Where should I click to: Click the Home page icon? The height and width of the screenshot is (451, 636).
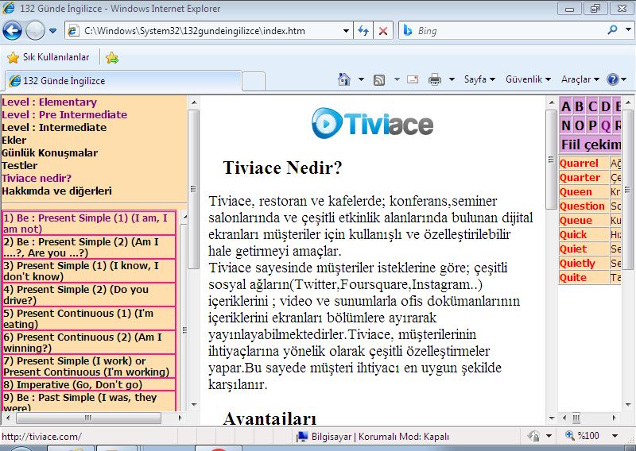344,79
